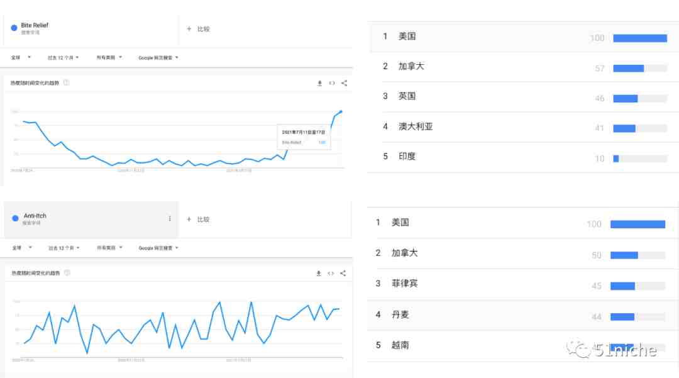
Task: Open Google 网页搜索 dropdown under Anti-Itch
Action: (x=158, y=248)
